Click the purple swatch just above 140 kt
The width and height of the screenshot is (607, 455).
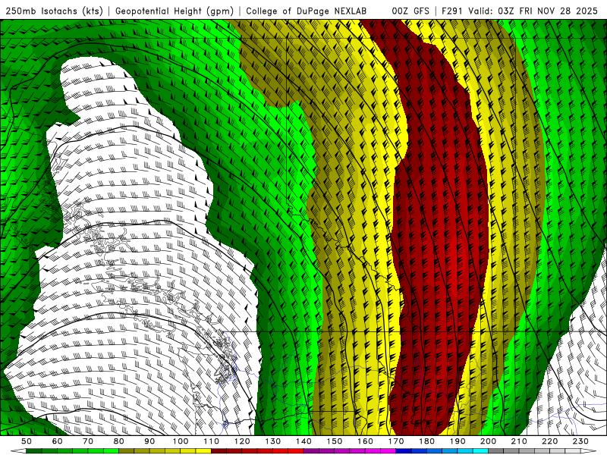click(311, 450)
